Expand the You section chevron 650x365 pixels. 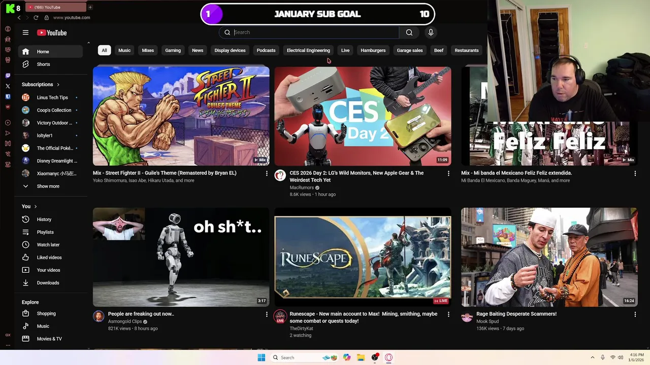pos(36,206)
